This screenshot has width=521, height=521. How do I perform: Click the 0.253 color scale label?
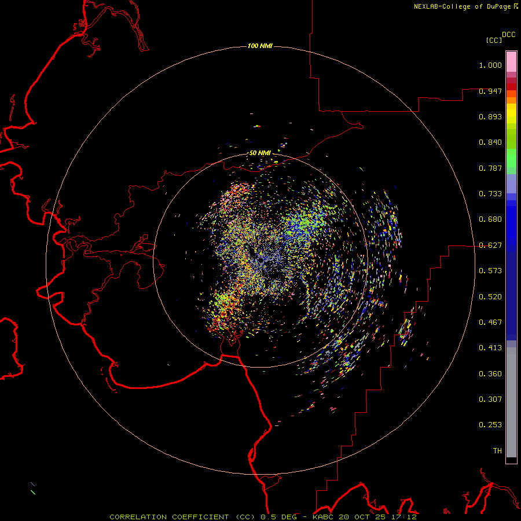[x=490, y=425]
